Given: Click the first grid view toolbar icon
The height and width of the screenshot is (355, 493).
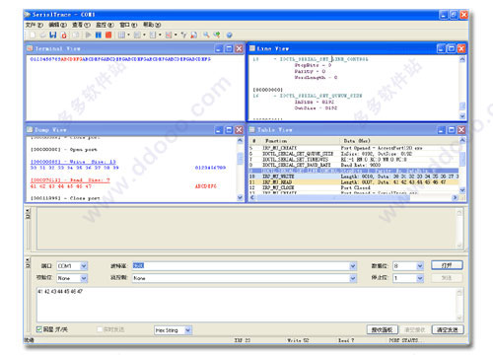Looking at the screenshot, I should (121, 35).
